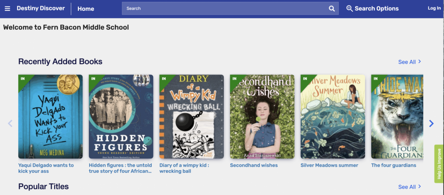Viewport: 444px width, 195px height.
Task: Click 'Hidden figures : the untold' title link
Action: (121, 168)
